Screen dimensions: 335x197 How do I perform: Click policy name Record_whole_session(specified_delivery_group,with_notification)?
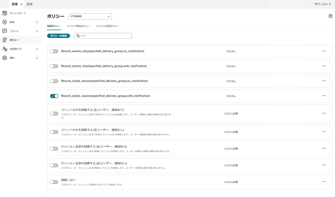pyautogui.click(x=106, y=96)
